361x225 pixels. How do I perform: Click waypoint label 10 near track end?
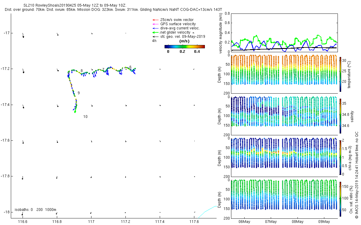point(85,117)
